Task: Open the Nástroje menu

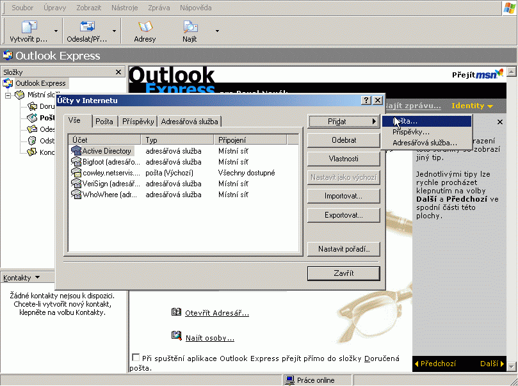Action: pos(125,8)
